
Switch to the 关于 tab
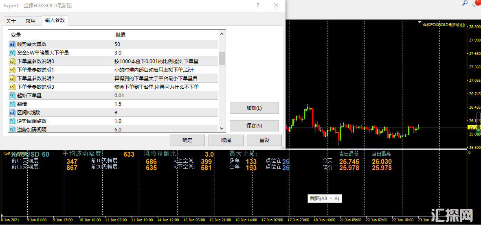pos(11,21)
